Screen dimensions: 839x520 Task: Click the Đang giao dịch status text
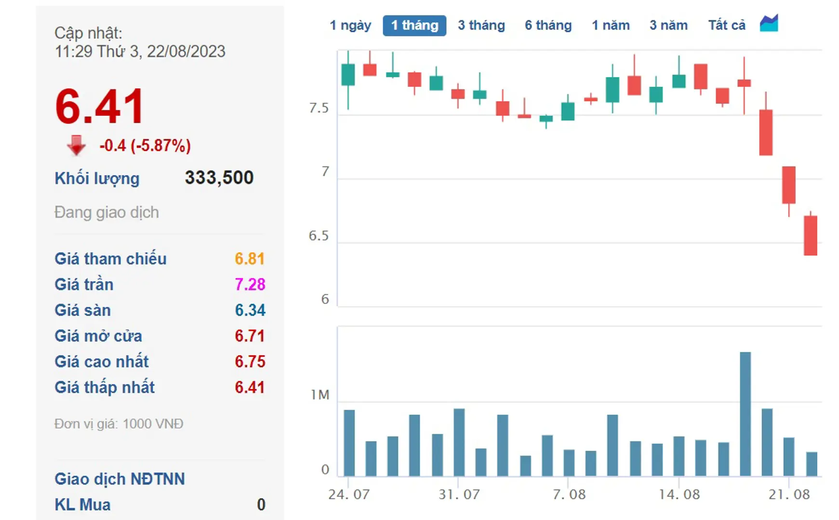tap(107, 212)
